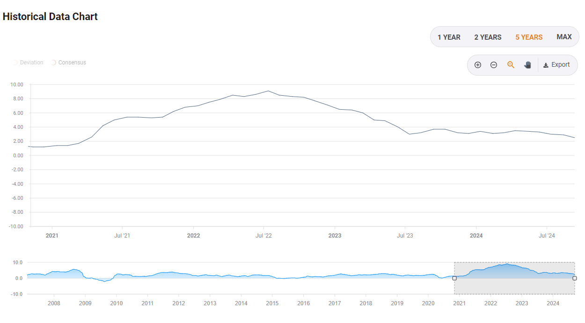The image size is (585, 323).
Task: Click the 10.00 label on the y-axis
Action: (16, 84)
